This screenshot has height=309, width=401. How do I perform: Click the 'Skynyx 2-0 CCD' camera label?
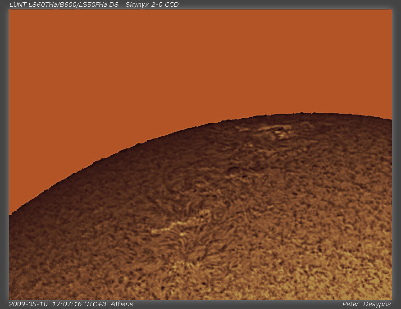pyautogui.click(x=152, y=5)
